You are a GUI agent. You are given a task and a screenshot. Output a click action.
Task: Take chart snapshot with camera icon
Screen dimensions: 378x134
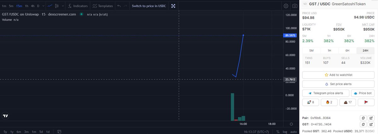click(x=295, y=6)
